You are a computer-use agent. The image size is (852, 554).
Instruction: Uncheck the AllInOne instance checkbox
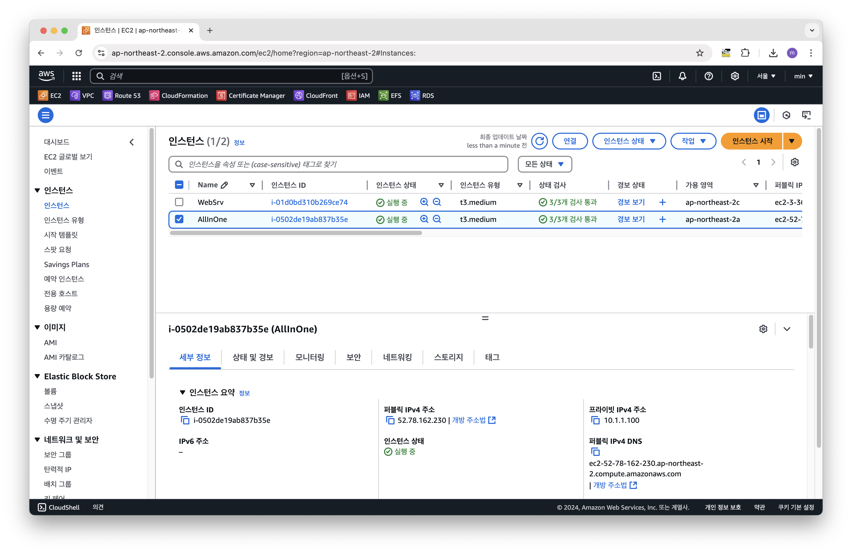pos(179,219)
